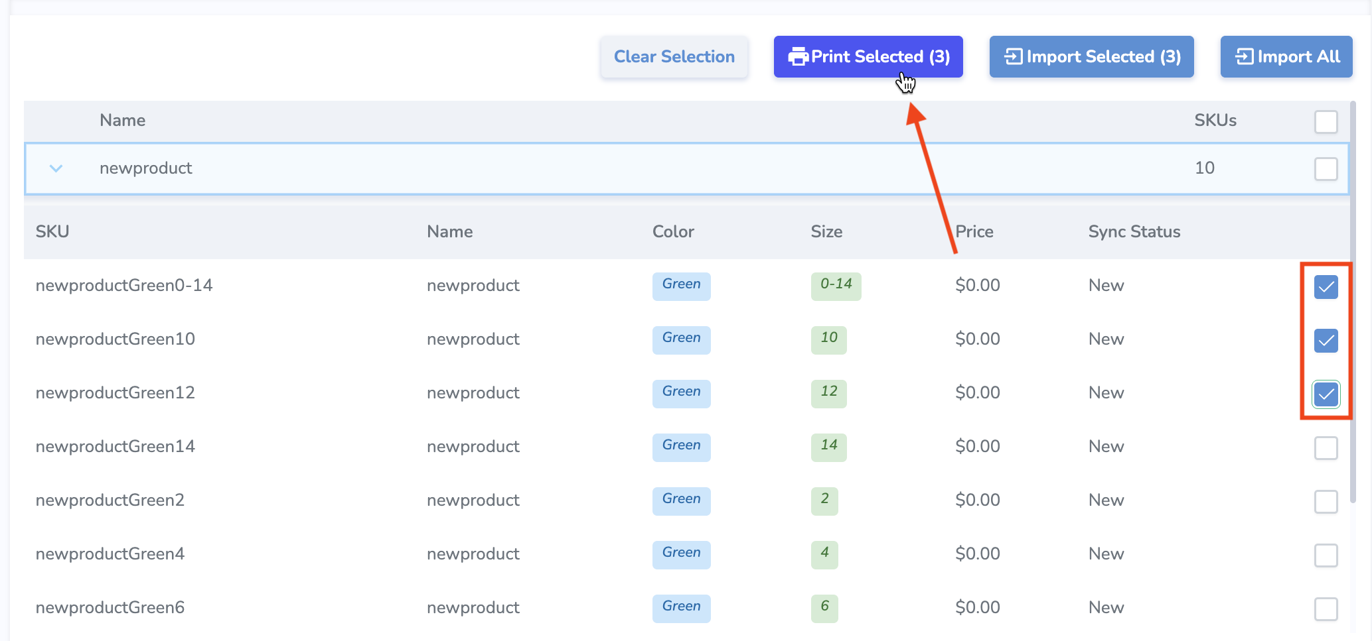Click the Sync Status column header
The width and height of the screenshot is (1372, 641).
[1134, 232]
